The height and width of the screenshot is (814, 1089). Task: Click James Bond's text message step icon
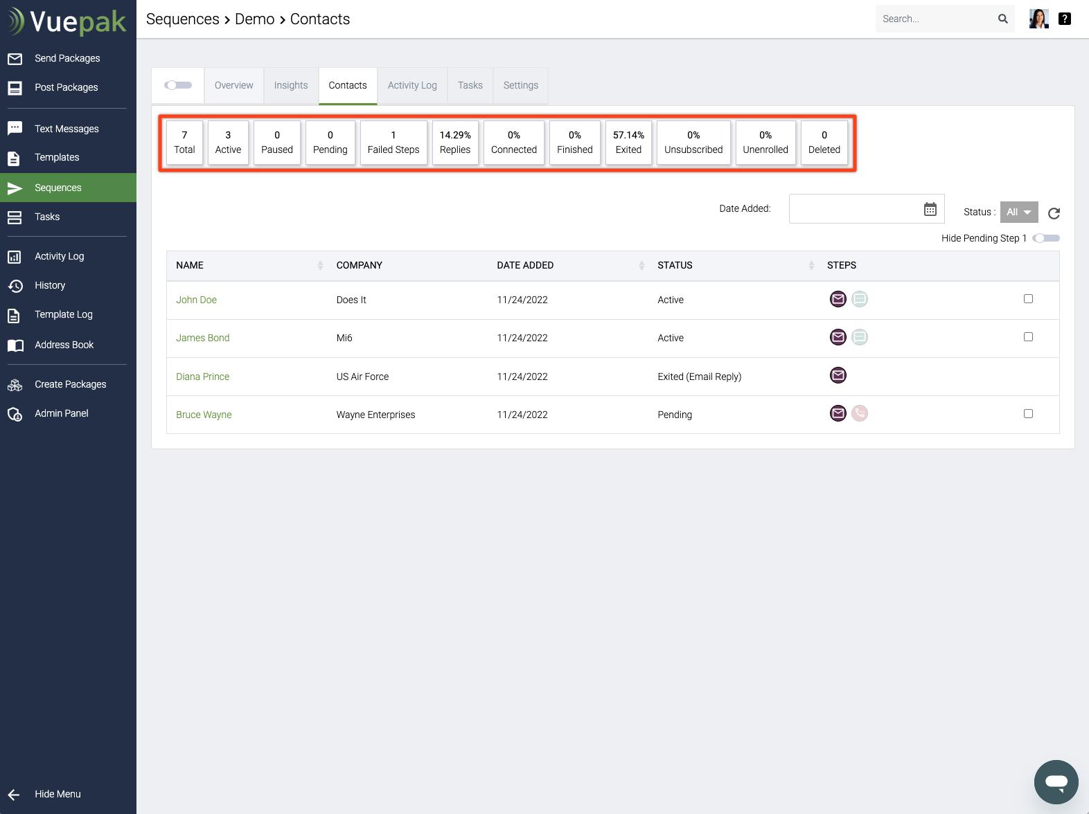(x=860, y=338)
